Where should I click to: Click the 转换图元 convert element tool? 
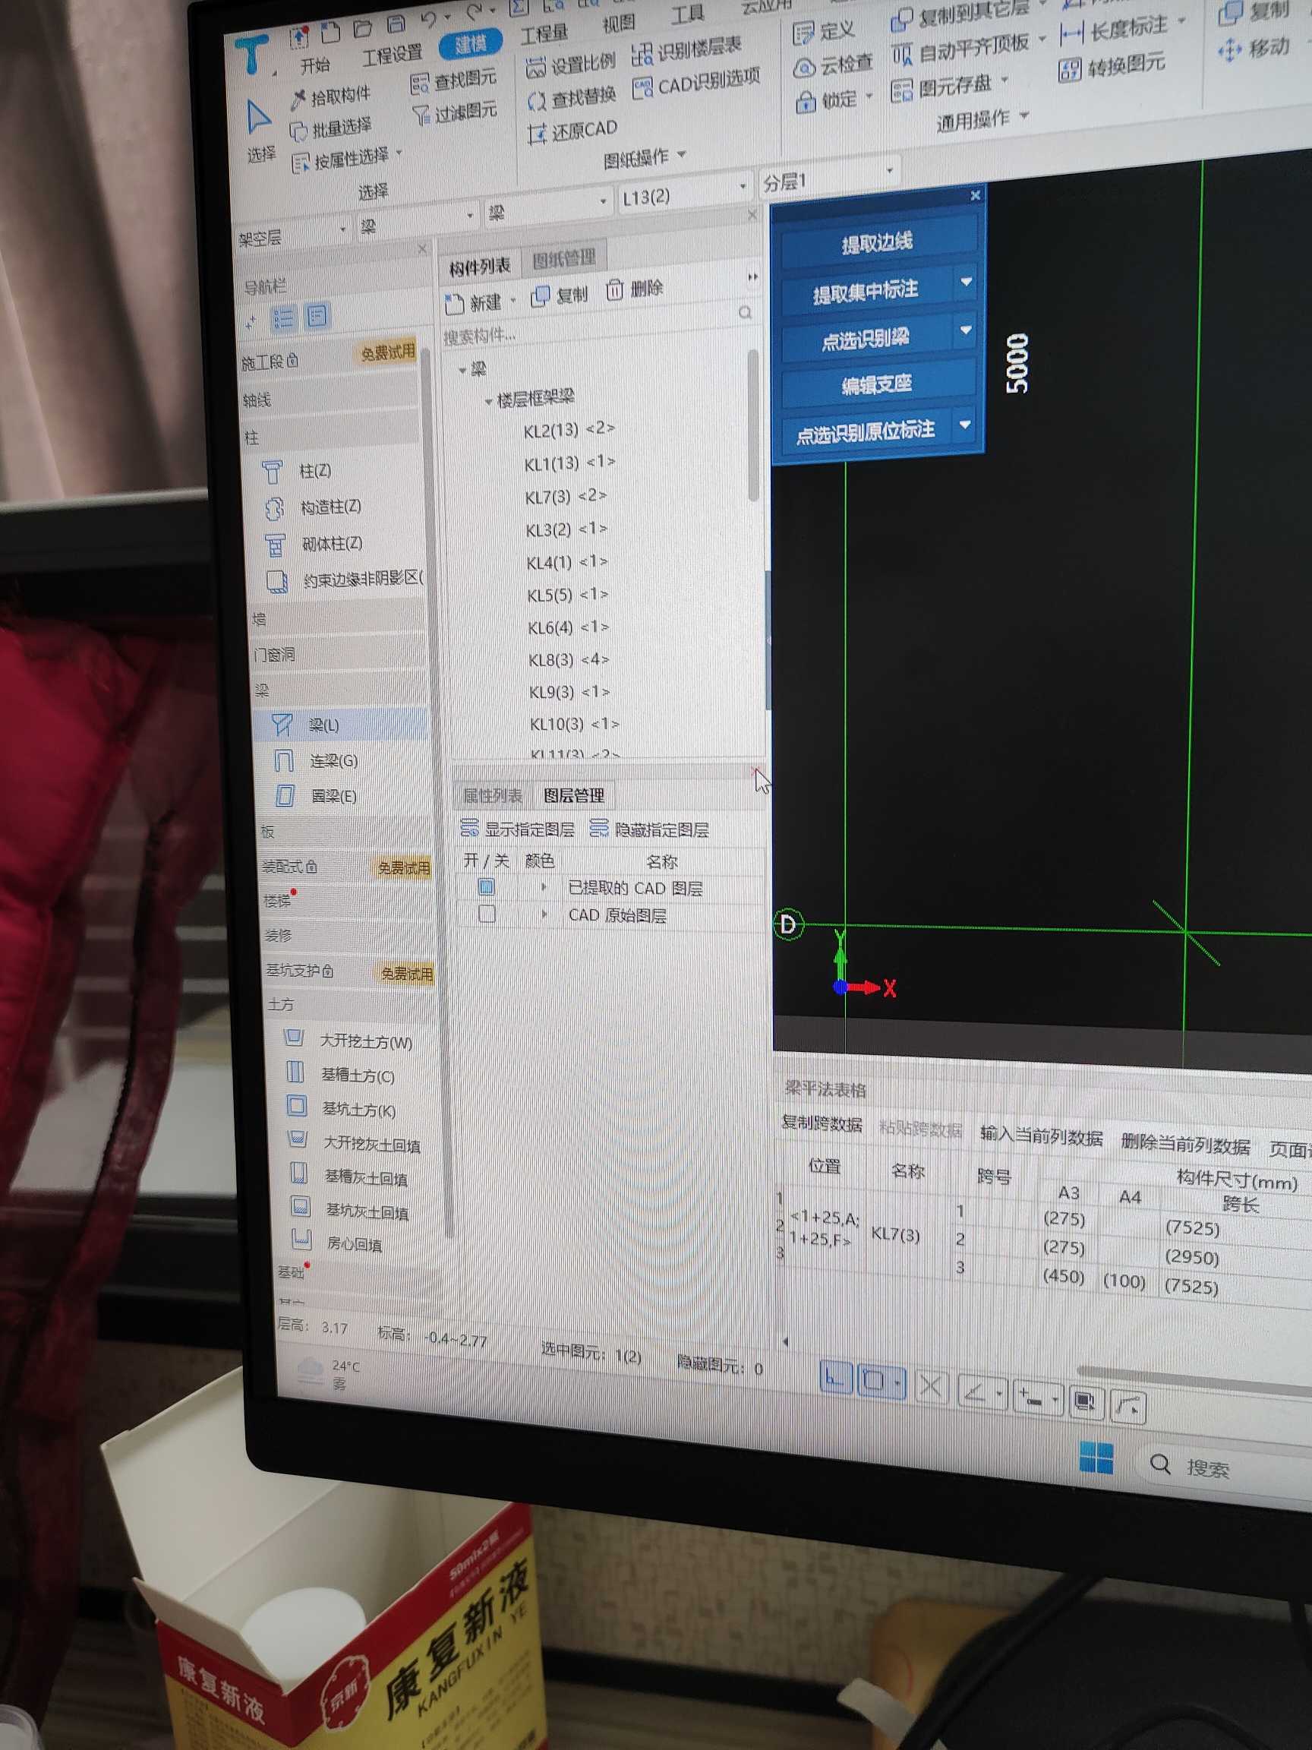point(1113,66)
